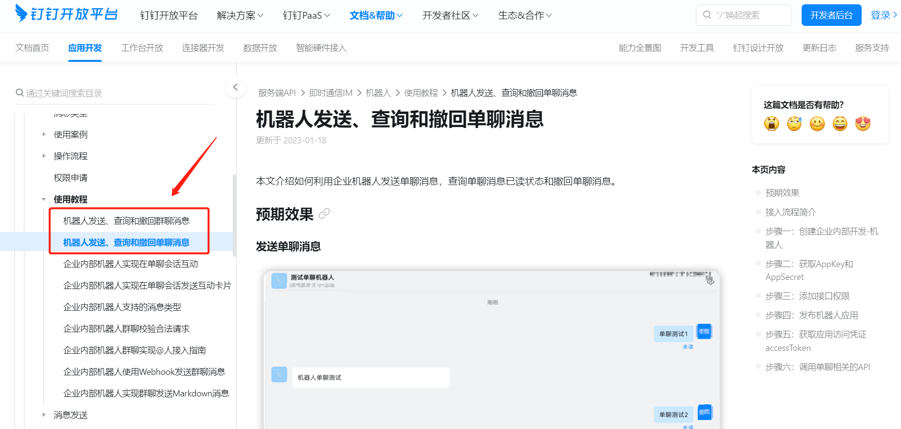901x429 pixels.
Task: Open 钉钉PaaS dropdown menu
Action: coord(307,15)
